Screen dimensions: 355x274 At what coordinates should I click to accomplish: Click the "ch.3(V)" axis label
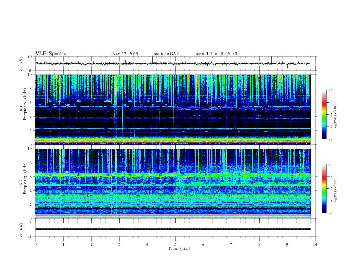(x=22, y=230)
